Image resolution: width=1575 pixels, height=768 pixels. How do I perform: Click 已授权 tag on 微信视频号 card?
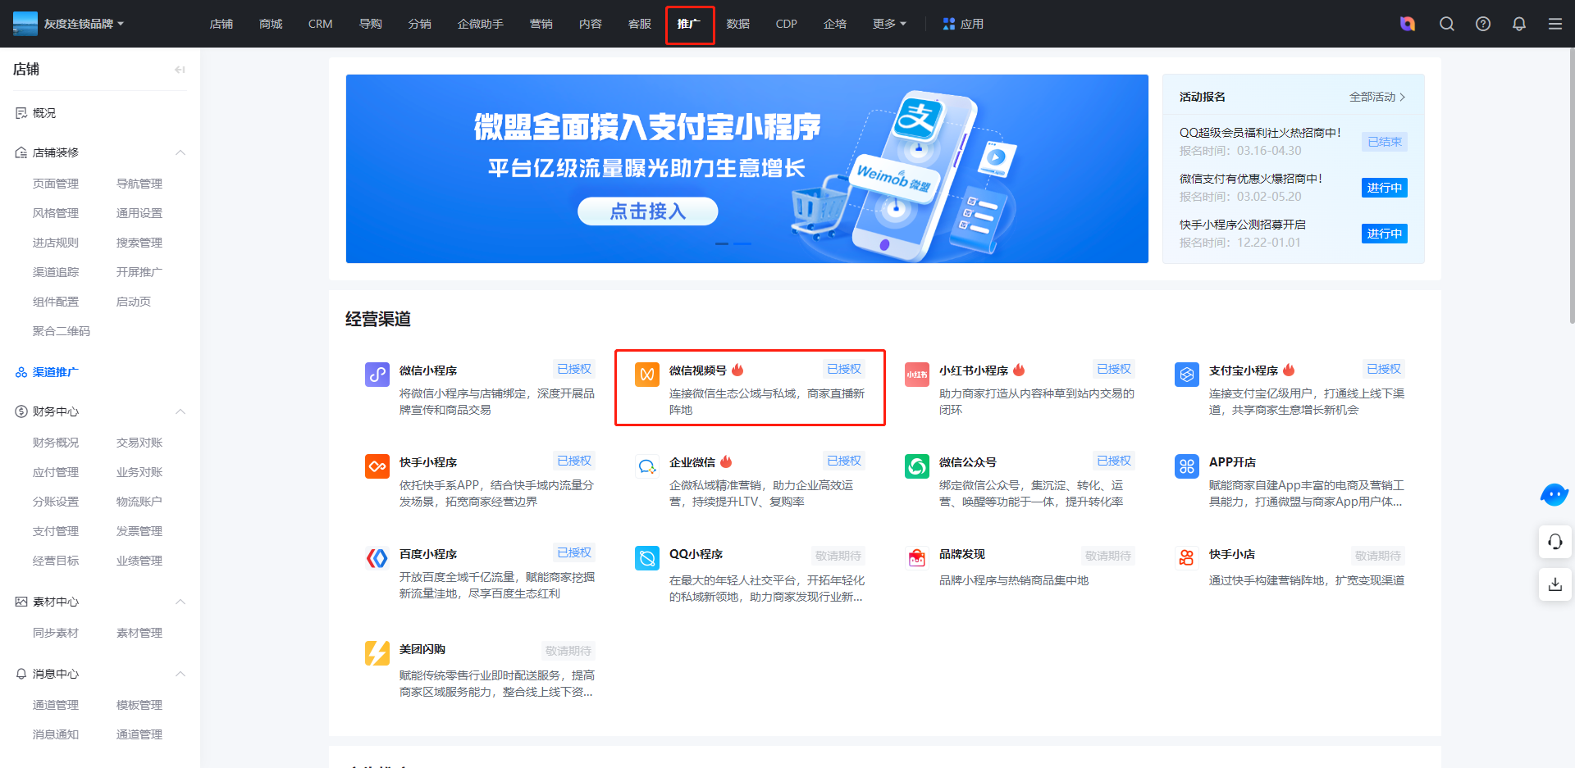[844, 369]
